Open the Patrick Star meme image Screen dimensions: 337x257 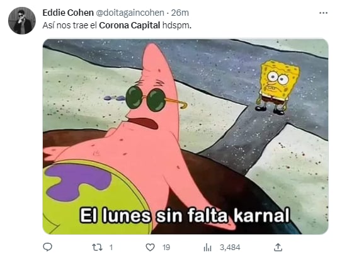pyautogui.click(x=185, y=137)
